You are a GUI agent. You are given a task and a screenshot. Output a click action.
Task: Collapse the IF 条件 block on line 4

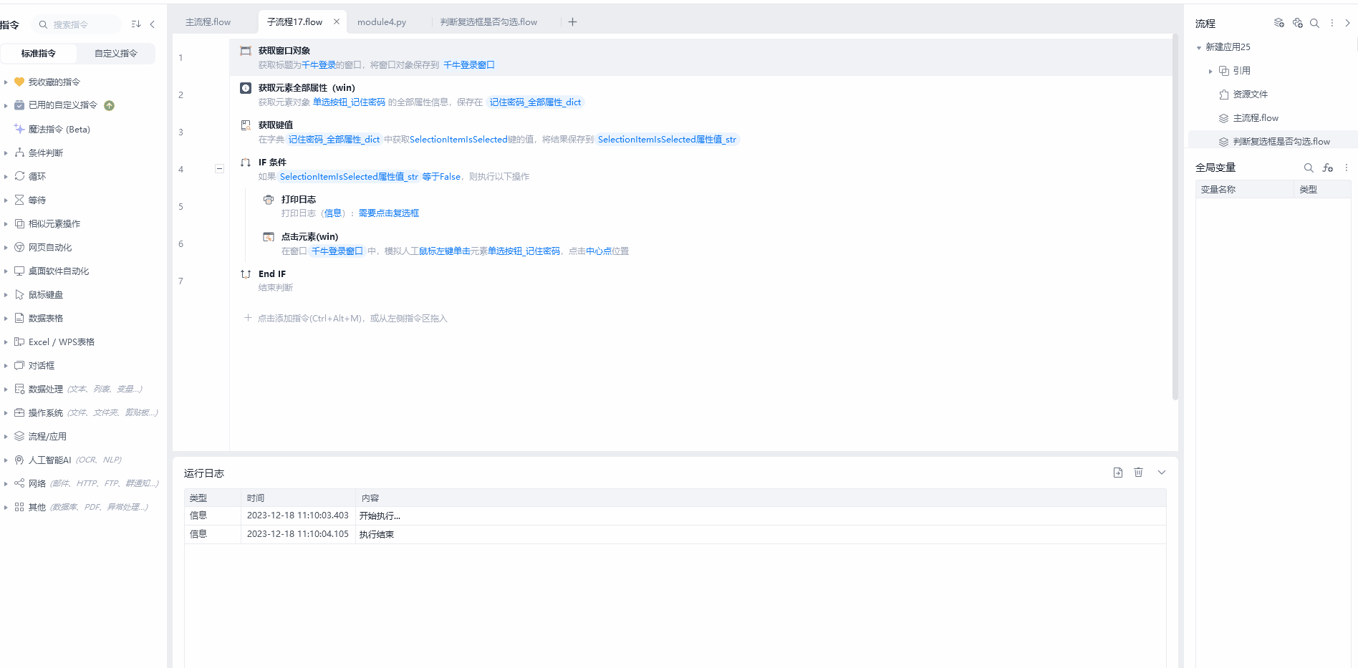click(x=219, y=169)
